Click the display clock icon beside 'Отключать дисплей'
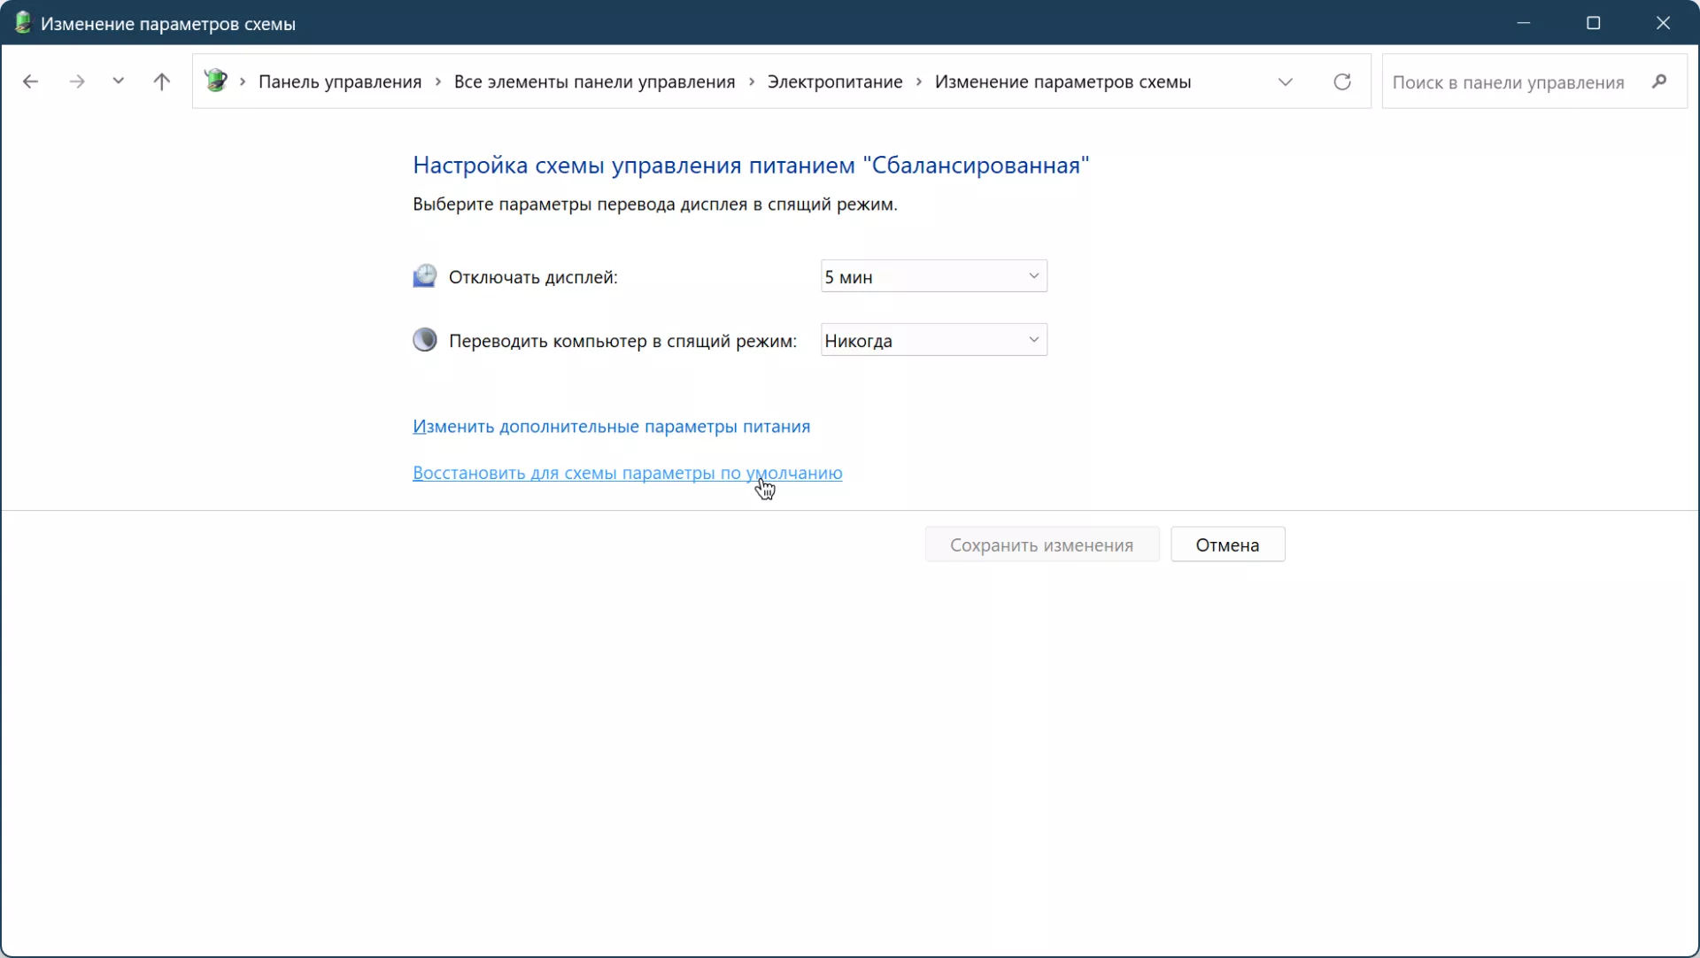1700x958 pixels. 425,276
